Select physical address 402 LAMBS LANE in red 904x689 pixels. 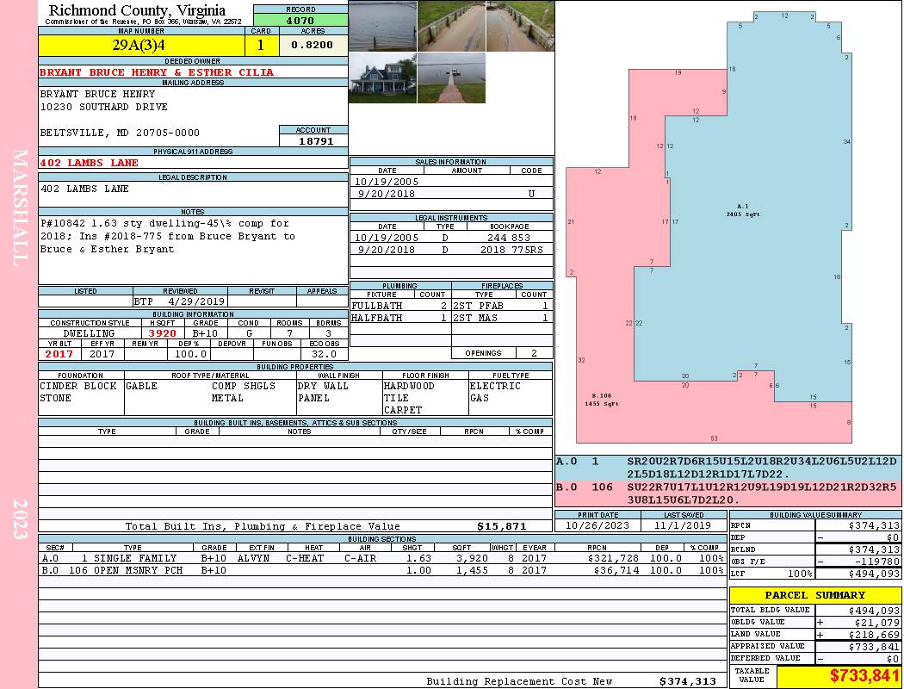tap(89, 163)
